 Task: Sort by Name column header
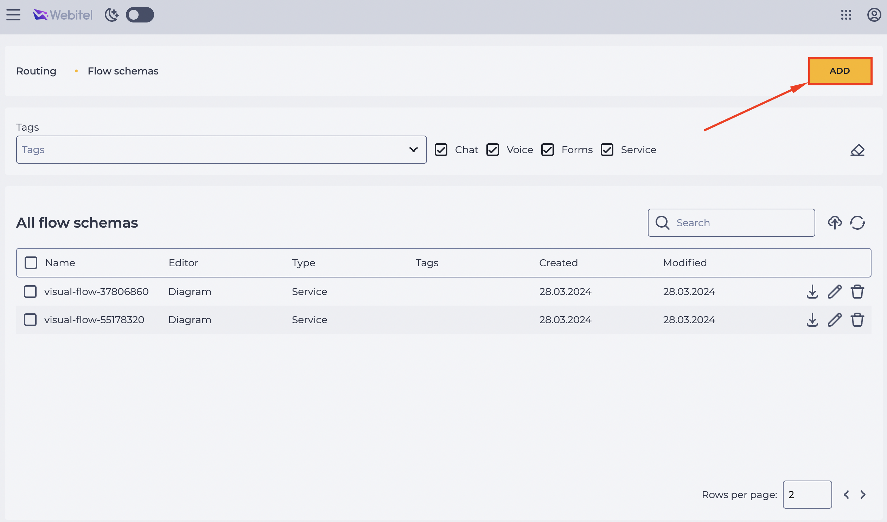60,263
